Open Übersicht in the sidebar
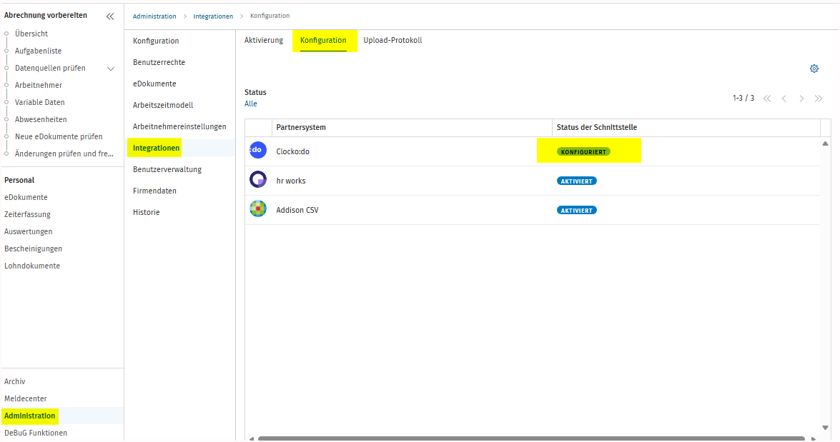This screenshot has height=442, width=840. (x=31, y=34)
